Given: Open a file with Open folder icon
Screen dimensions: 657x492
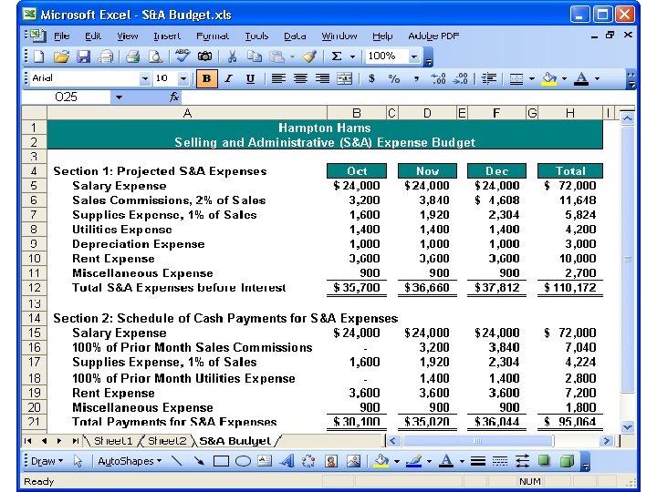Looking at the screenshot, I should point(61,56).
